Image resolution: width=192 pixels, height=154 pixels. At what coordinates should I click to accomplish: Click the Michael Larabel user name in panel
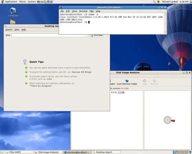click(x=170, y=2)
